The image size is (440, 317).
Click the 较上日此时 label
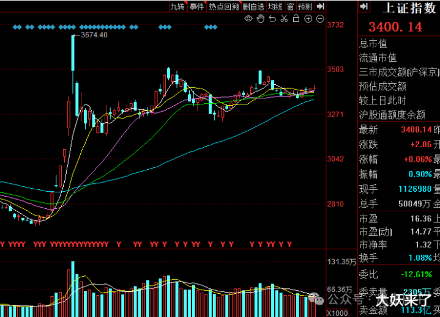pyautogui.click(x=382, y=101)
